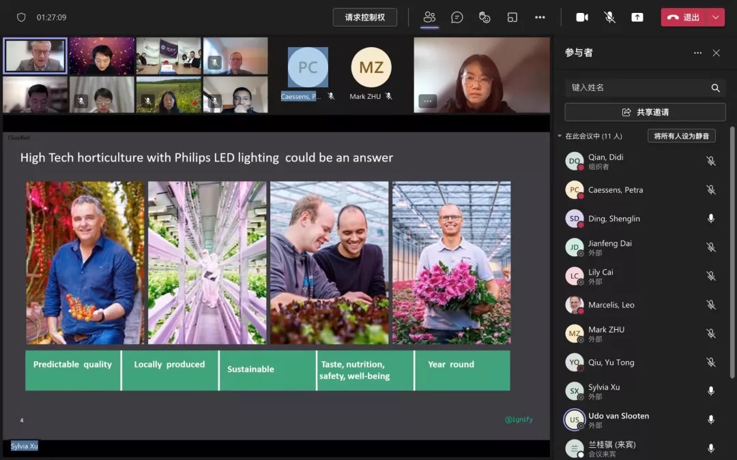Image resolution: width=737 pixels, height=460 pixels.
Task: Click Qian, Didi's DQ avatar
Action: 575,161
